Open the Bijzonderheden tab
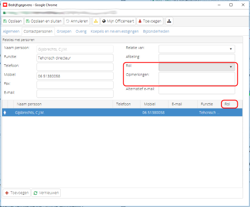250x207 pixels. pos(156,32)
